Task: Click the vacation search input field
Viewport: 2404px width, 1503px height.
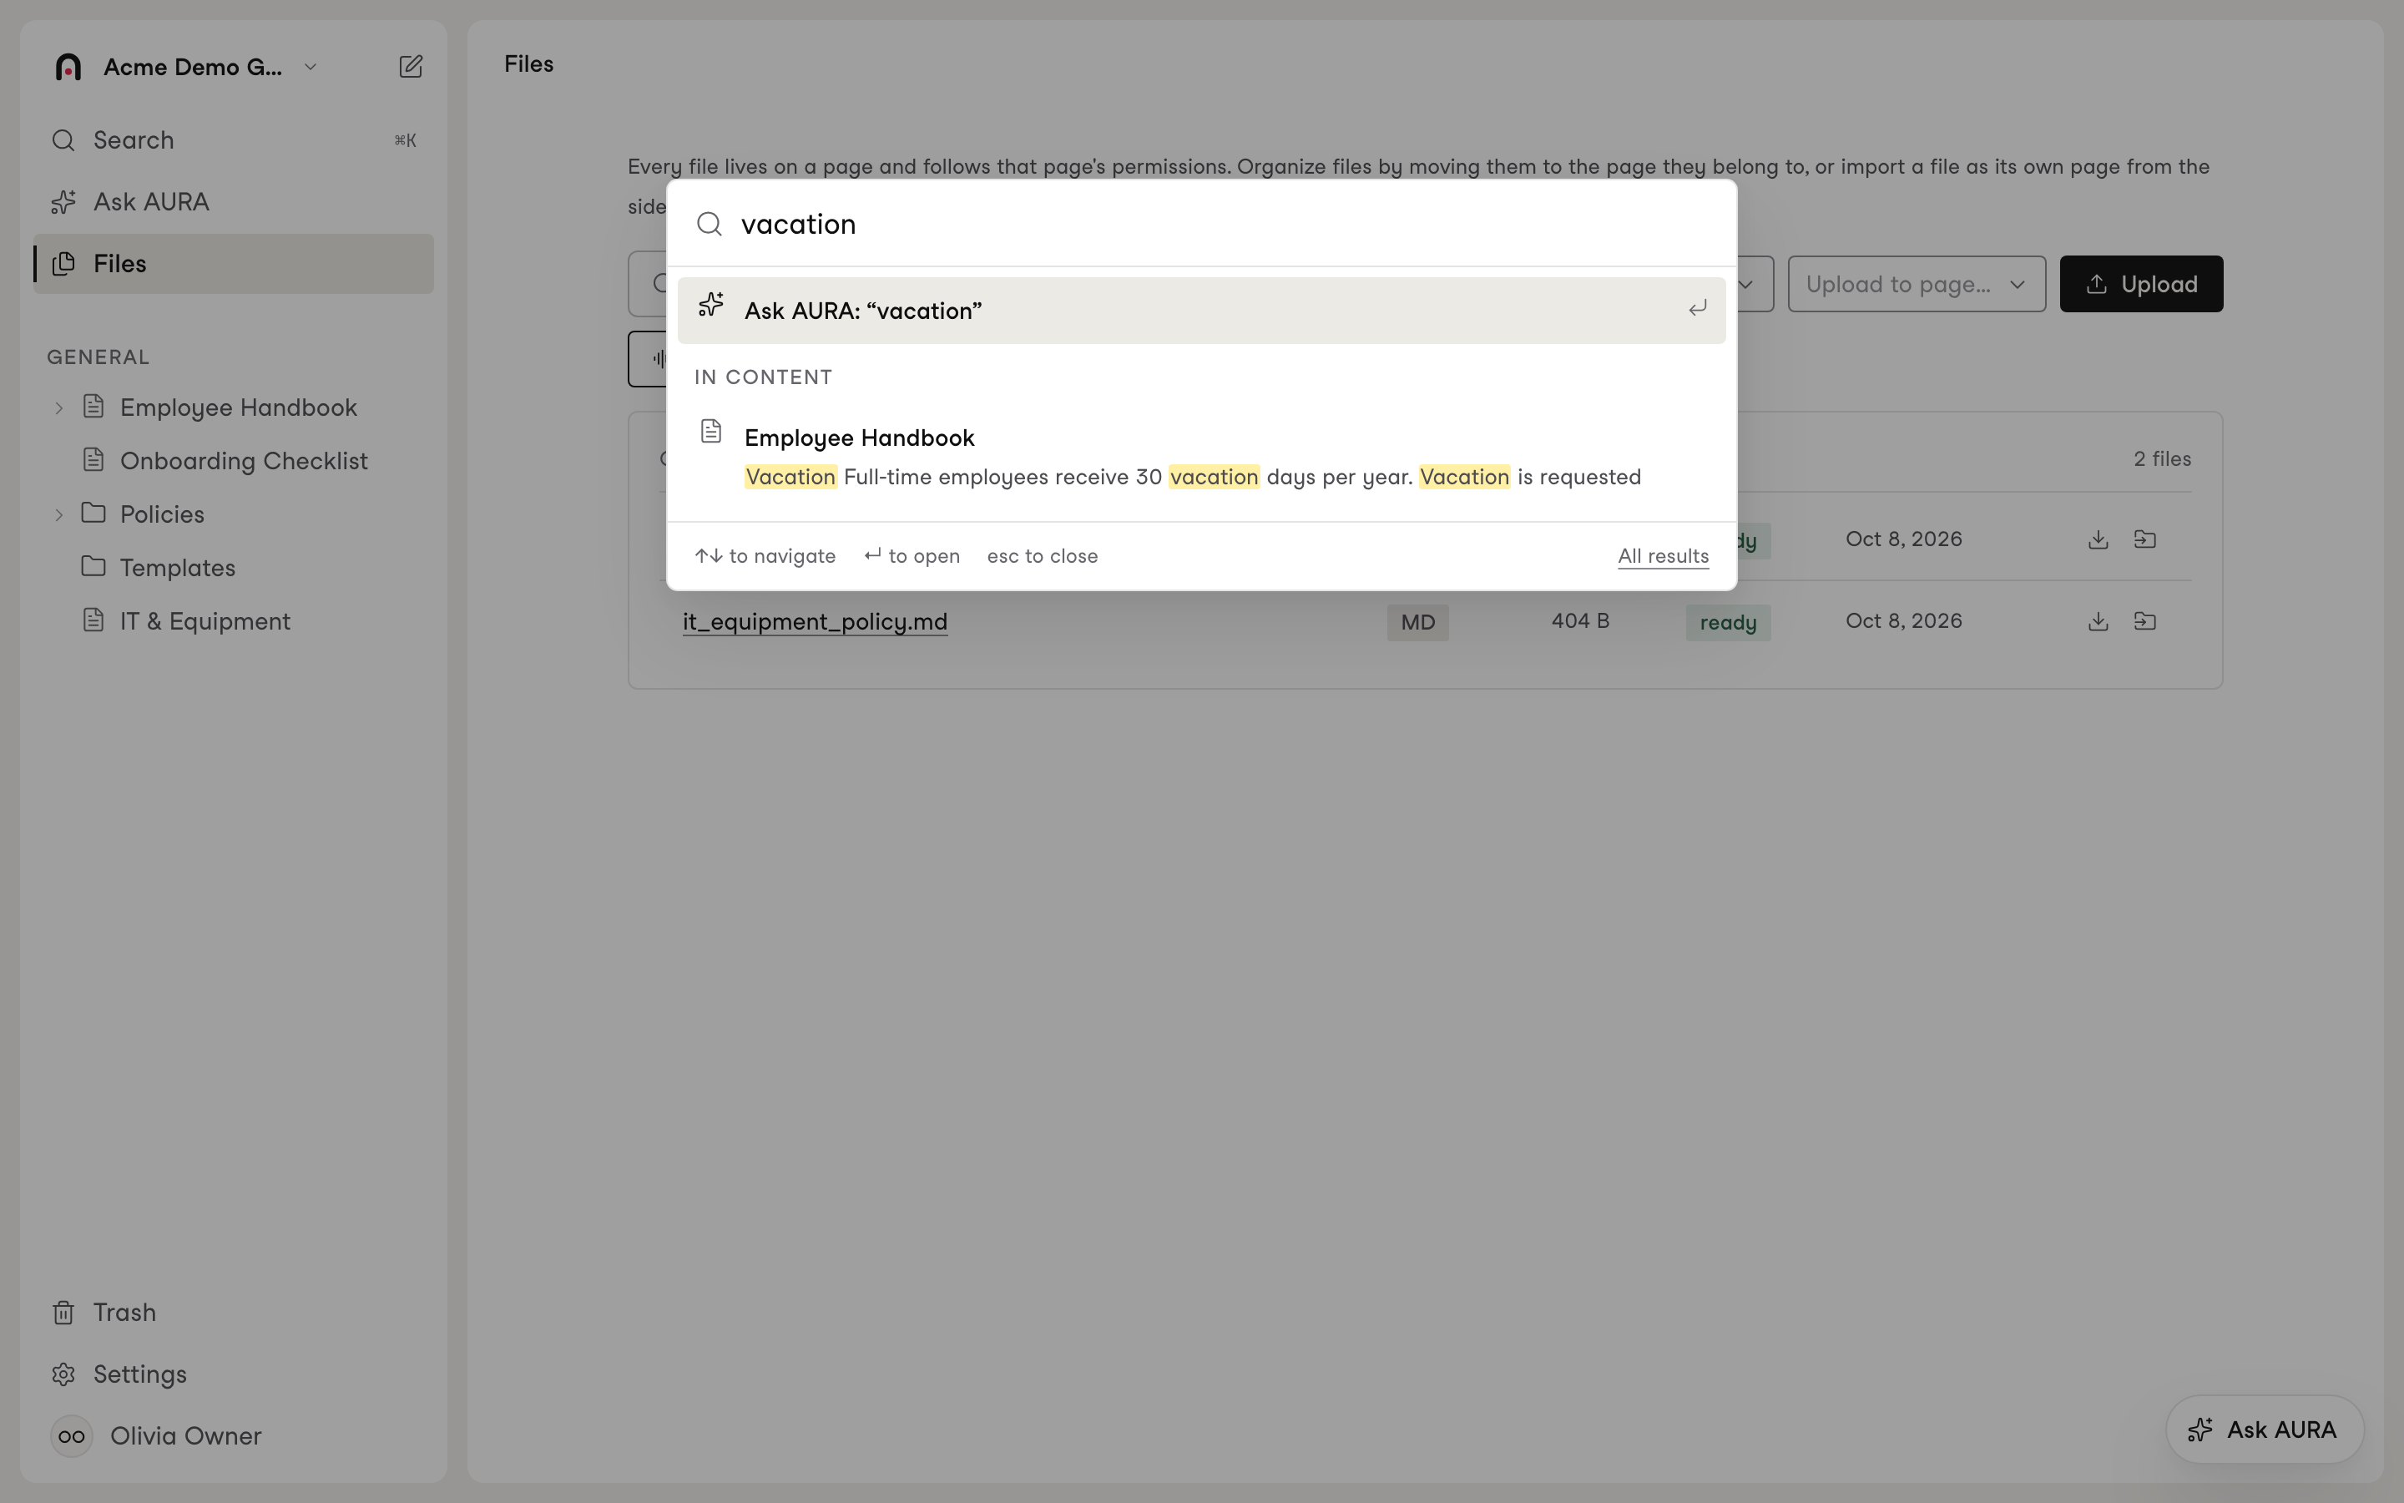Action: click(1217, 225)
